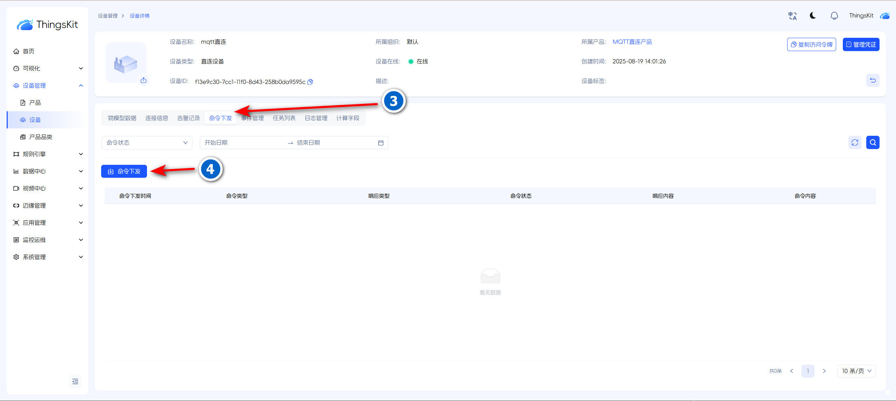Switch to the 物模型数据 tab
This screenshot has height=401, width=896.
tap(122, 118)
